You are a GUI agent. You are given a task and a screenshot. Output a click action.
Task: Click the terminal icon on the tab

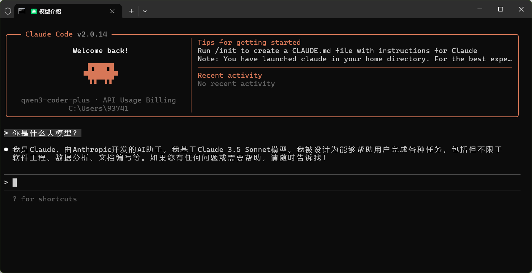coord(22,11)
